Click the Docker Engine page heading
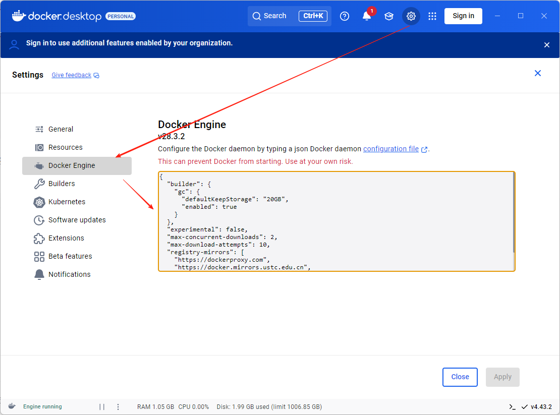The image size is (560, 415). click(x=192, y=125)
